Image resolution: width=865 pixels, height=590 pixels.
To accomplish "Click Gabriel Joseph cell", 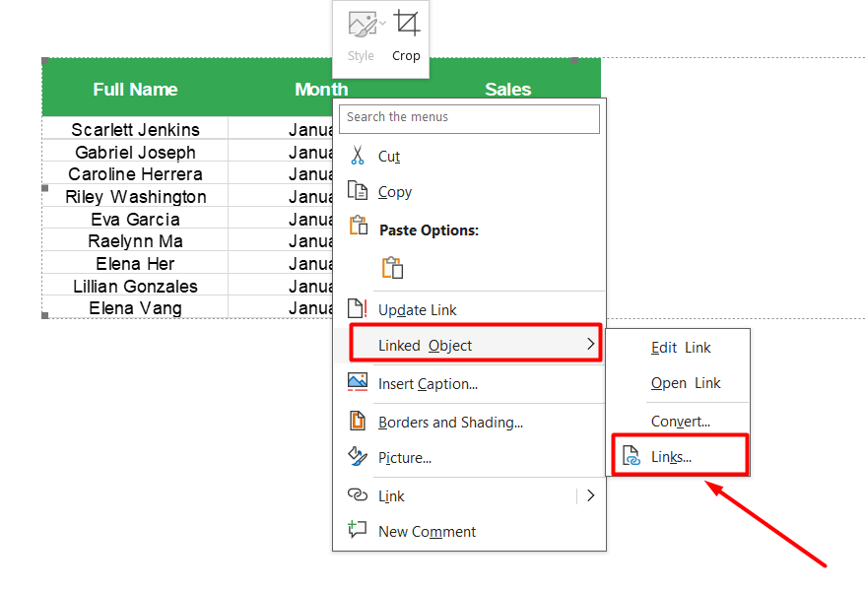I will [135, 153].
